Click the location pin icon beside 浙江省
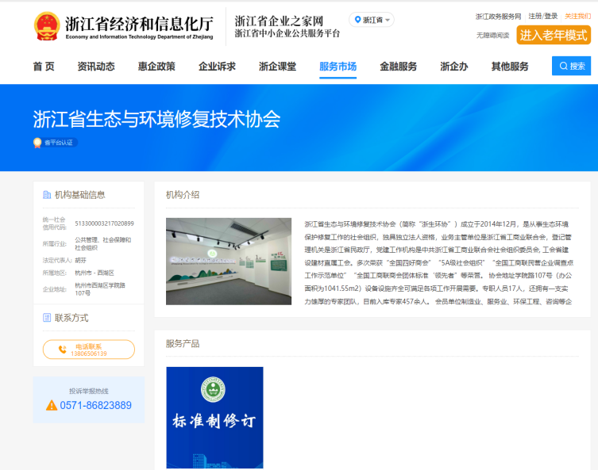This screenshot has width=598, height=470. tap(357, 20)
